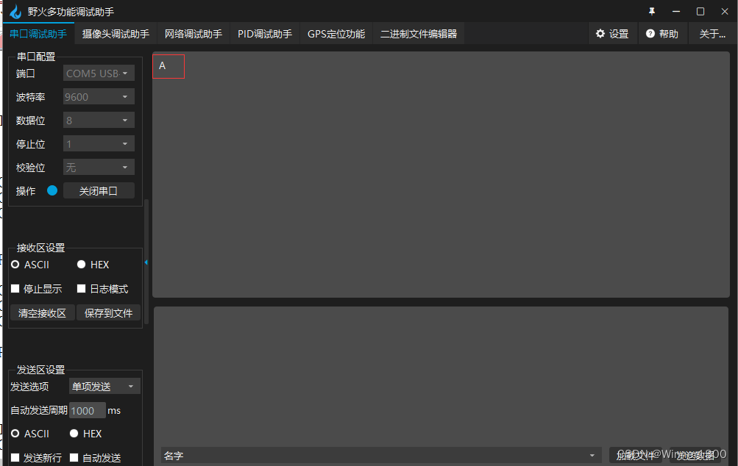Expand the 数据位 dropdown

coord(99,121)
